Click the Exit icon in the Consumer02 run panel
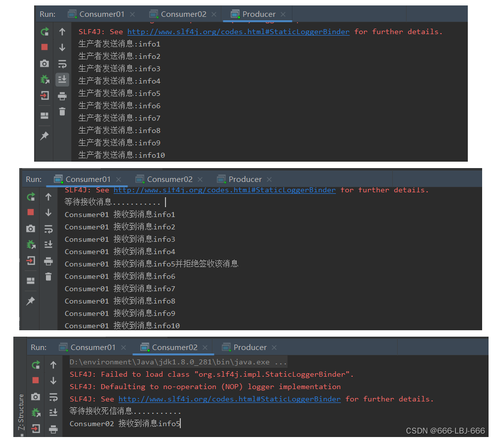This screenshot has width=493, height=439. coord(36,428)
